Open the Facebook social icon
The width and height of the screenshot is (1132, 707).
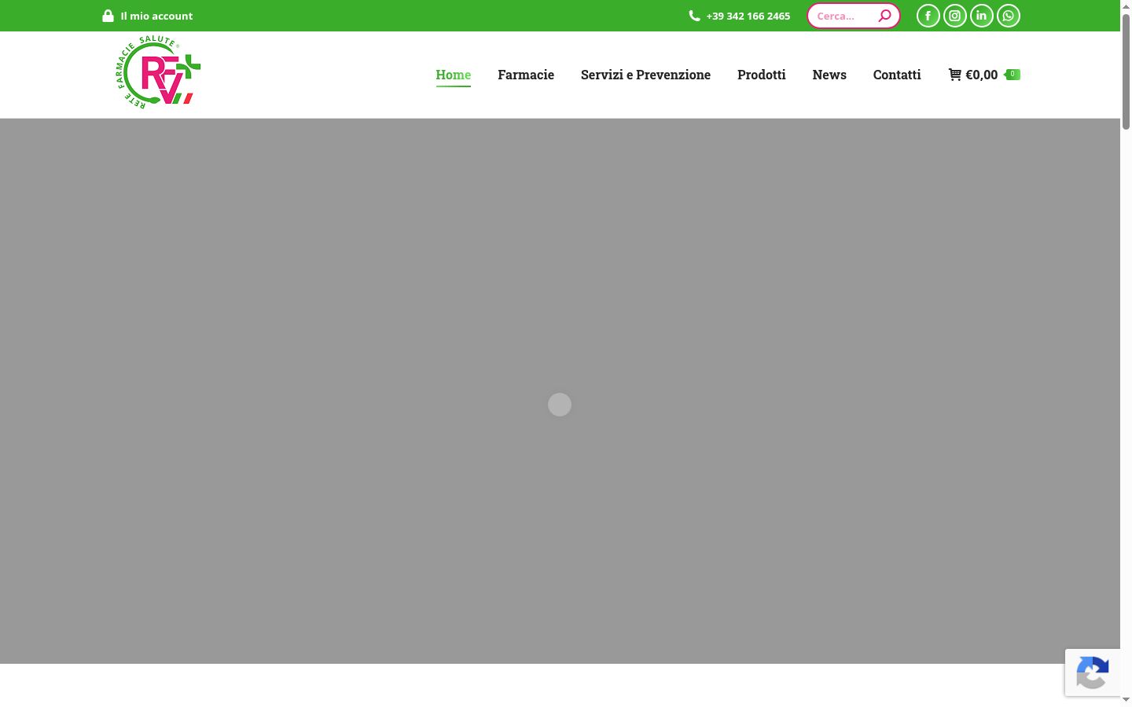[928, 16]
